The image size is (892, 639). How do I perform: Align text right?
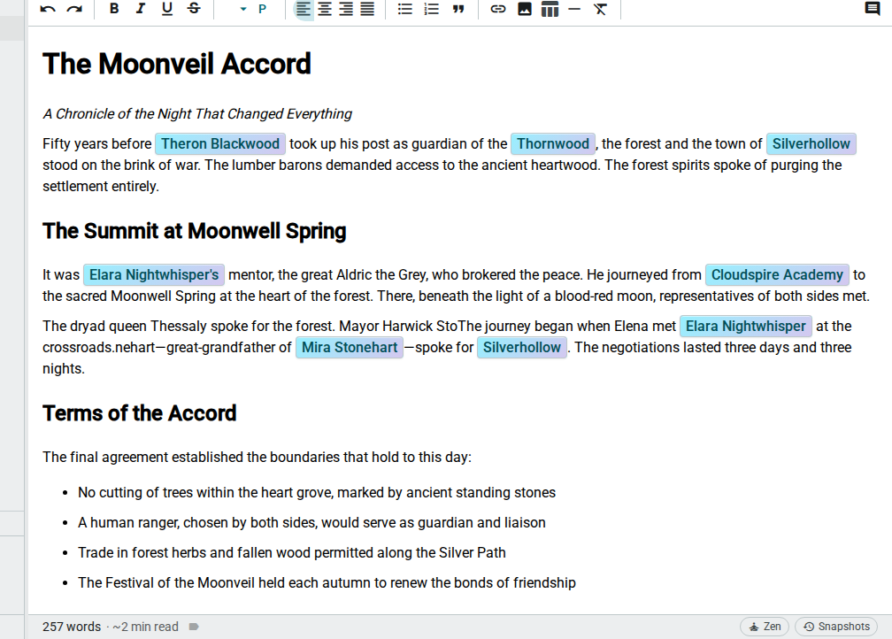pos(346,9)
